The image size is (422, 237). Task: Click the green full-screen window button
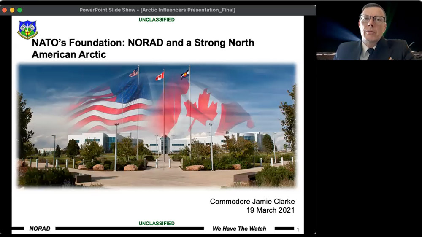19,10
